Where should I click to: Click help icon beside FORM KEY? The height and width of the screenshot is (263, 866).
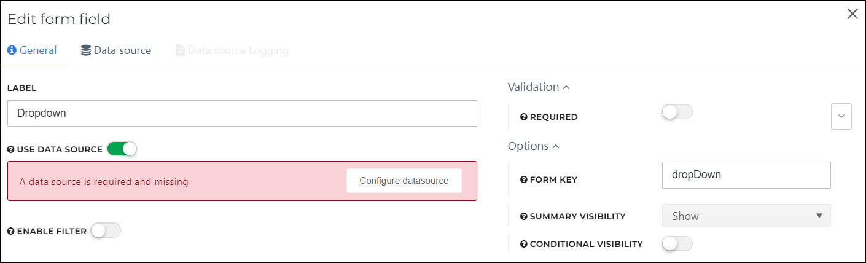[x=524, y=179]
